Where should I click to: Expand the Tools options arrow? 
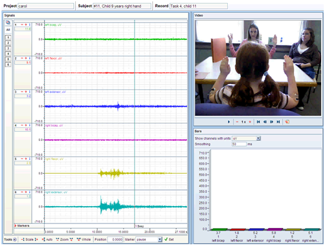point(15,240)
